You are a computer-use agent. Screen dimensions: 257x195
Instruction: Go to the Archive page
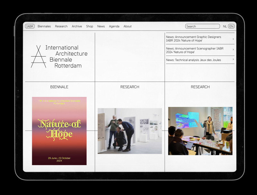click(x=77, y=26)
